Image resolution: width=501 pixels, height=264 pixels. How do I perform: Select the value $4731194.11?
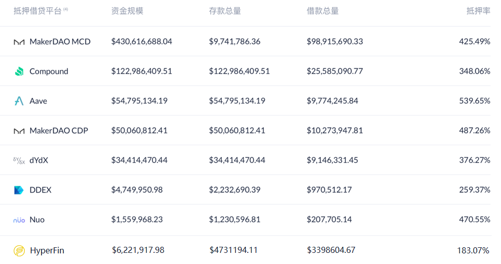(234, 250)
